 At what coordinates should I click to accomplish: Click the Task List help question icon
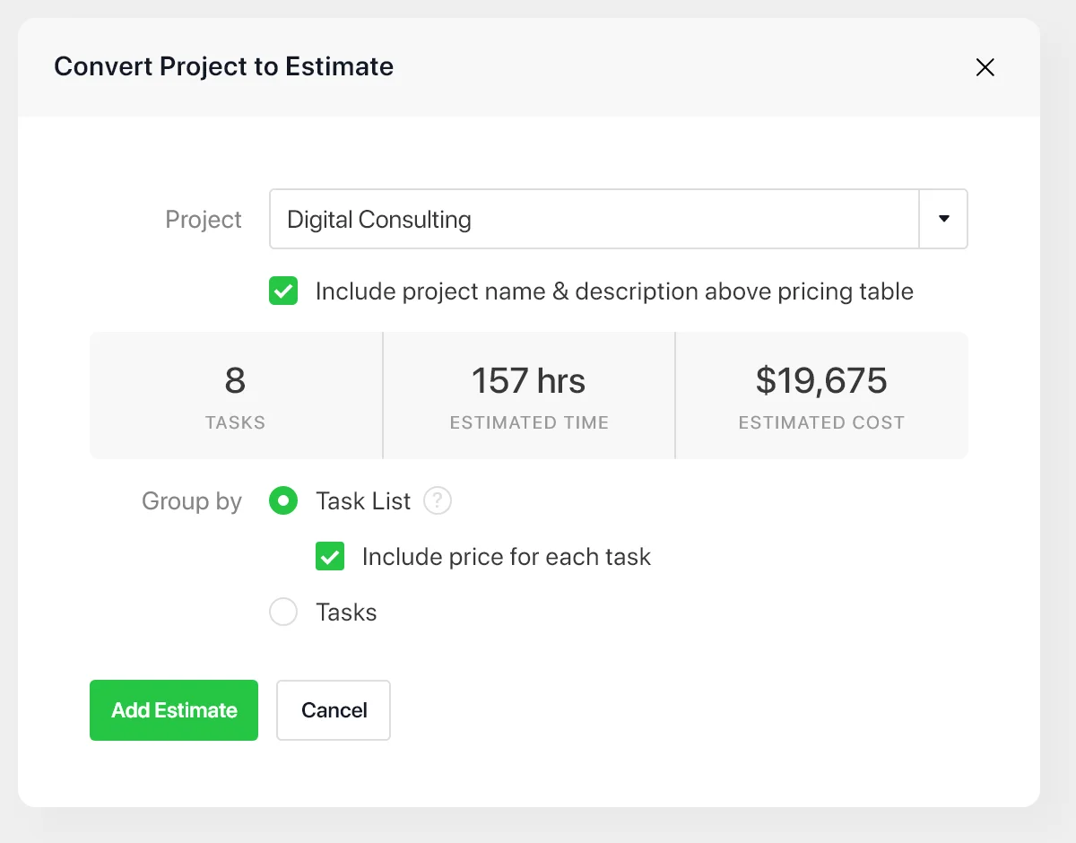tap(438, 500)
